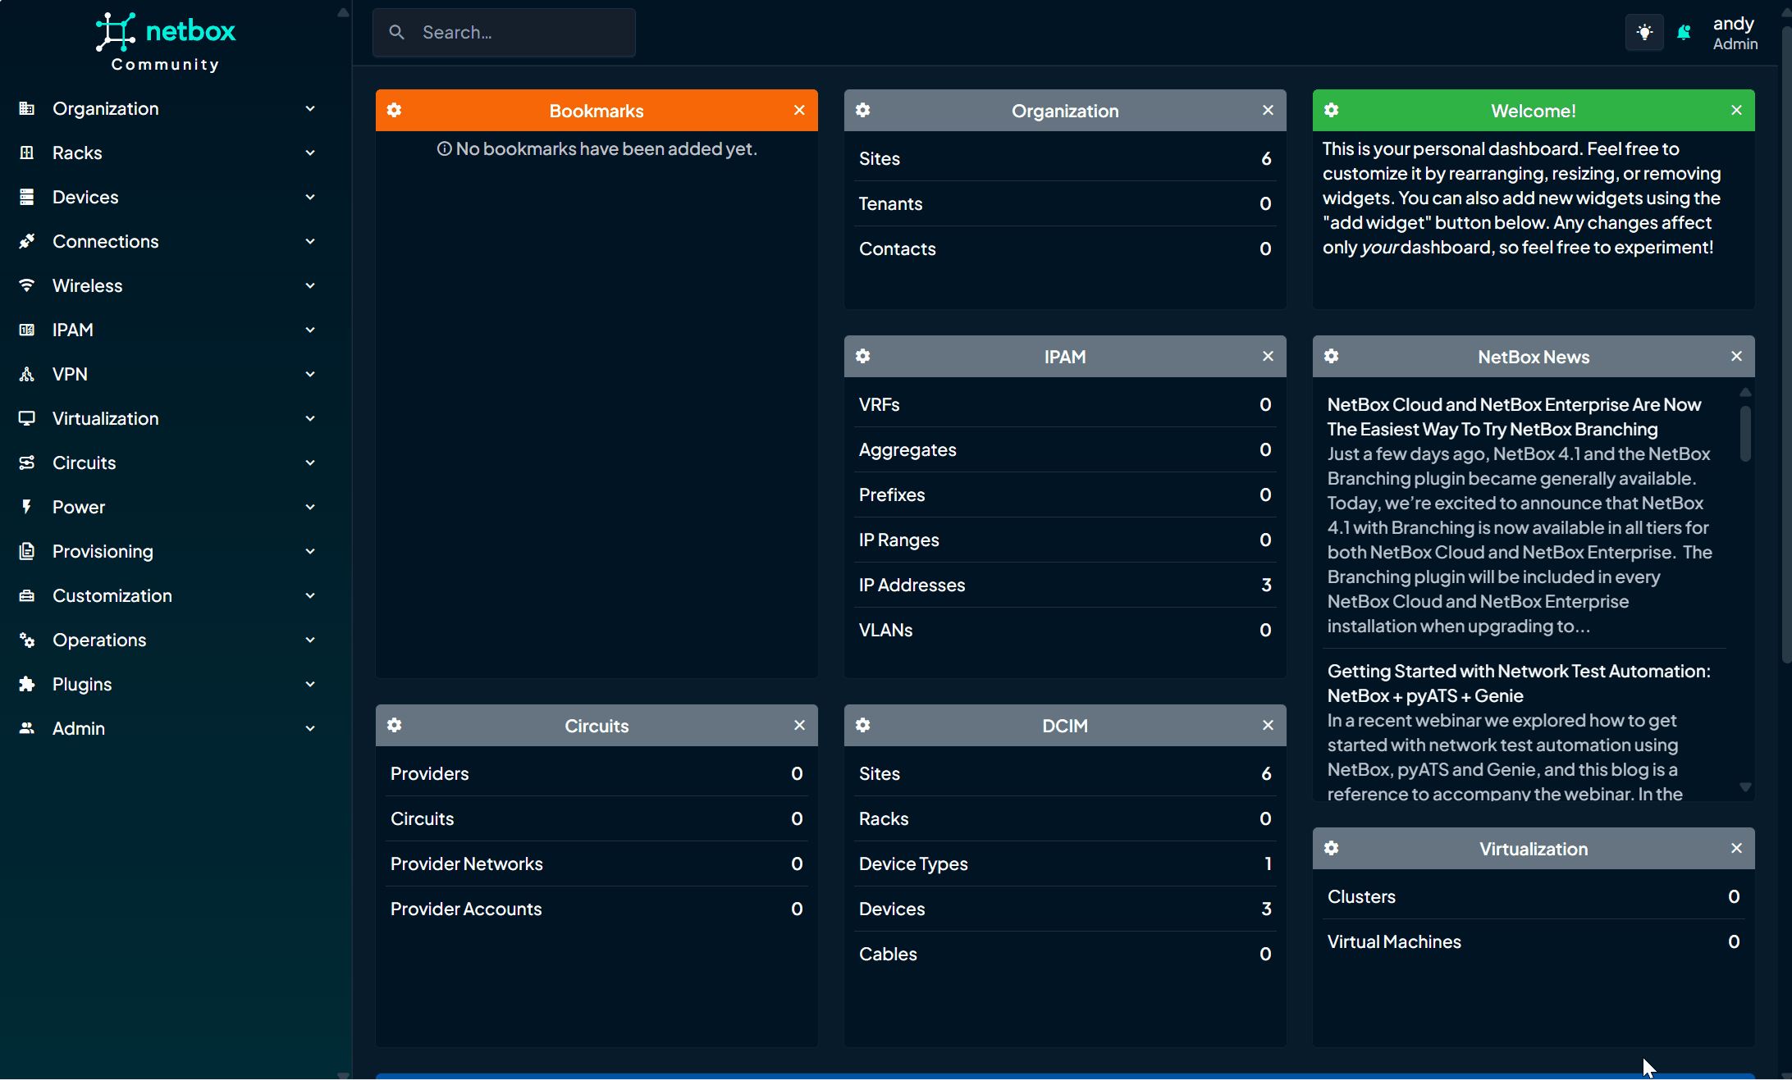This screenshot has width=1792, height=1080.
Task: Close the Welcome widget
Action: pos(1737,112)
